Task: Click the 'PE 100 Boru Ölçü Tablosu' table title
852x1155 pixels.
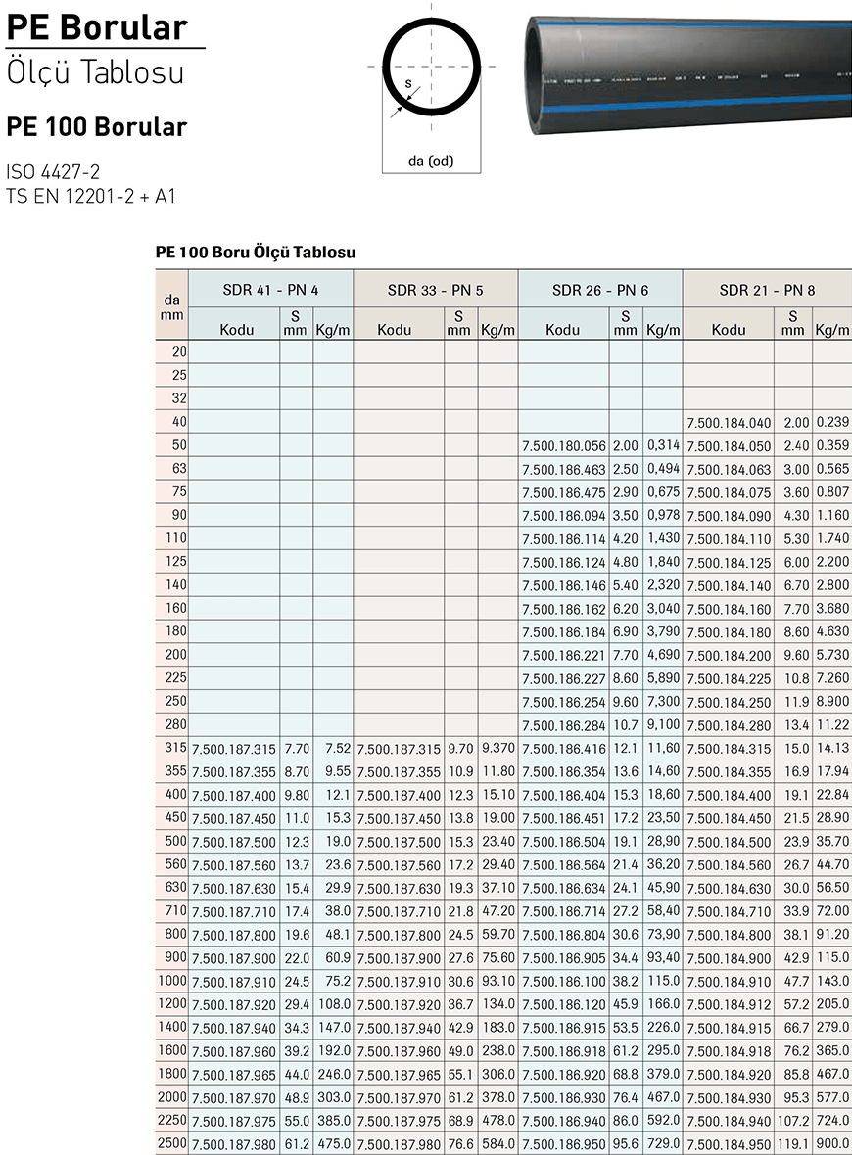Action: [x=255, y=252]
